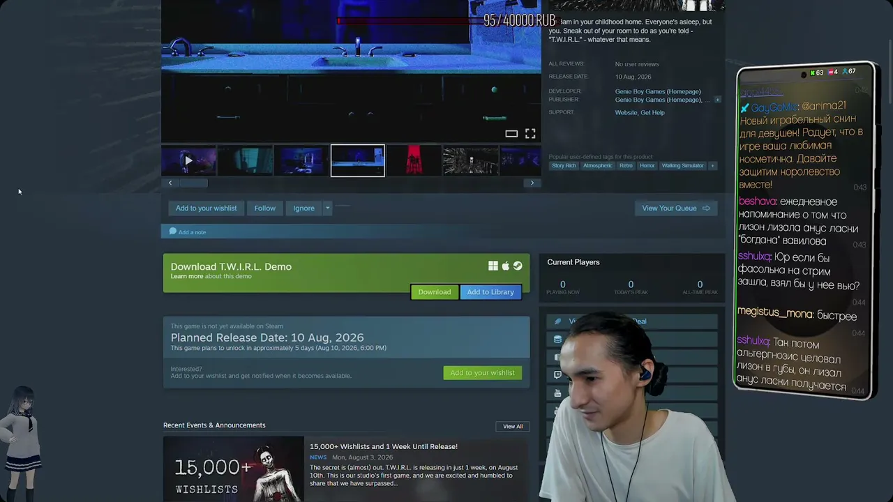This screenshot has width=893, height=502.
Task: Click the Apple platform icon on the demo banner
Action: coord(506,266)
